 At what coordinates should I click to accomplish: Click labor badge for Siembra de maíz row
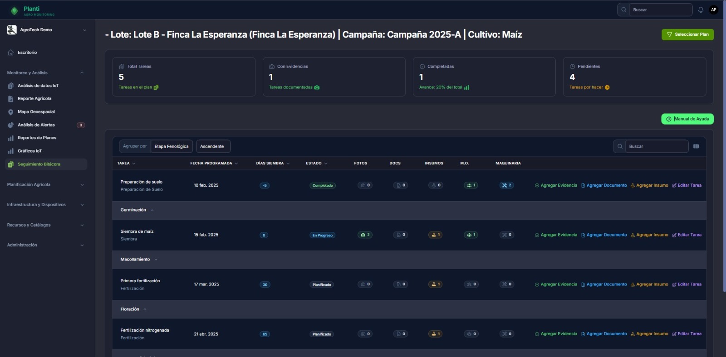click(x=471, y=235)
